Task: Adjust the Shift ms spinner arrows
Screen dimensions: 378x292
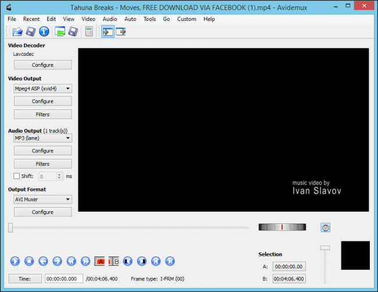Action: click(59, 176)
